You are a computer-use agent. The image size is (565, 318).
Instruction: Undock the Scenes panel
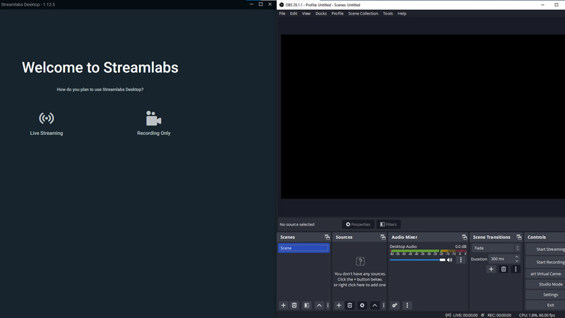[327, 237]
